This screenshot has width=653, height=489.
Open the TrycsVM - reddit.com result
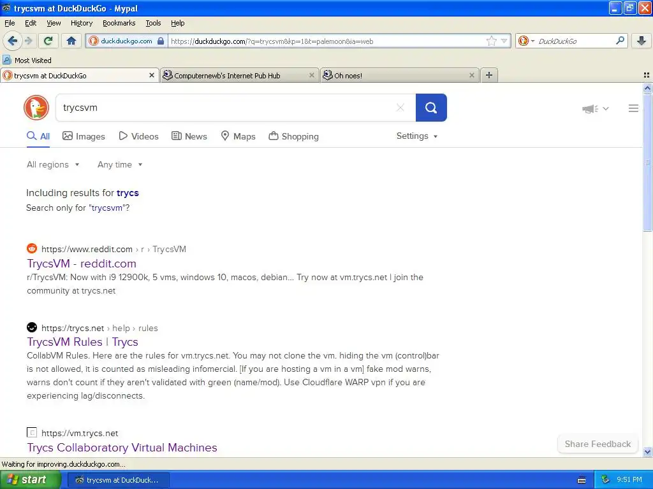(82, 264)
